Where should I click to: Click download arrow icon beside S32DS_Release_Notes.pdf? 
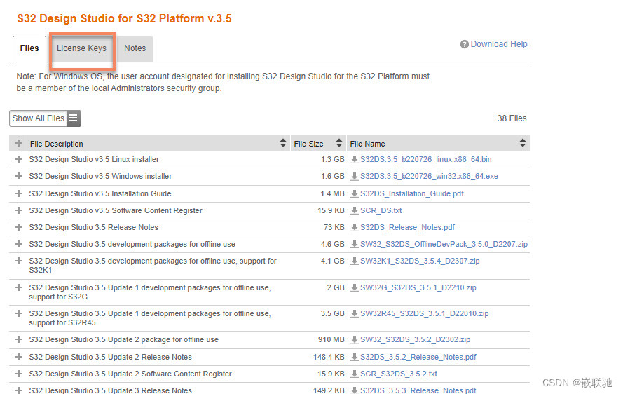pos(355,227)
